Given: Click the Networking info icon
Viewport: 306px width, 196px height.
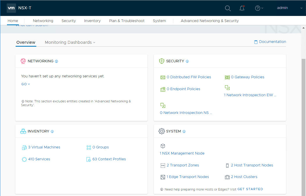Looking at the screenshot, I should point(57,61).
